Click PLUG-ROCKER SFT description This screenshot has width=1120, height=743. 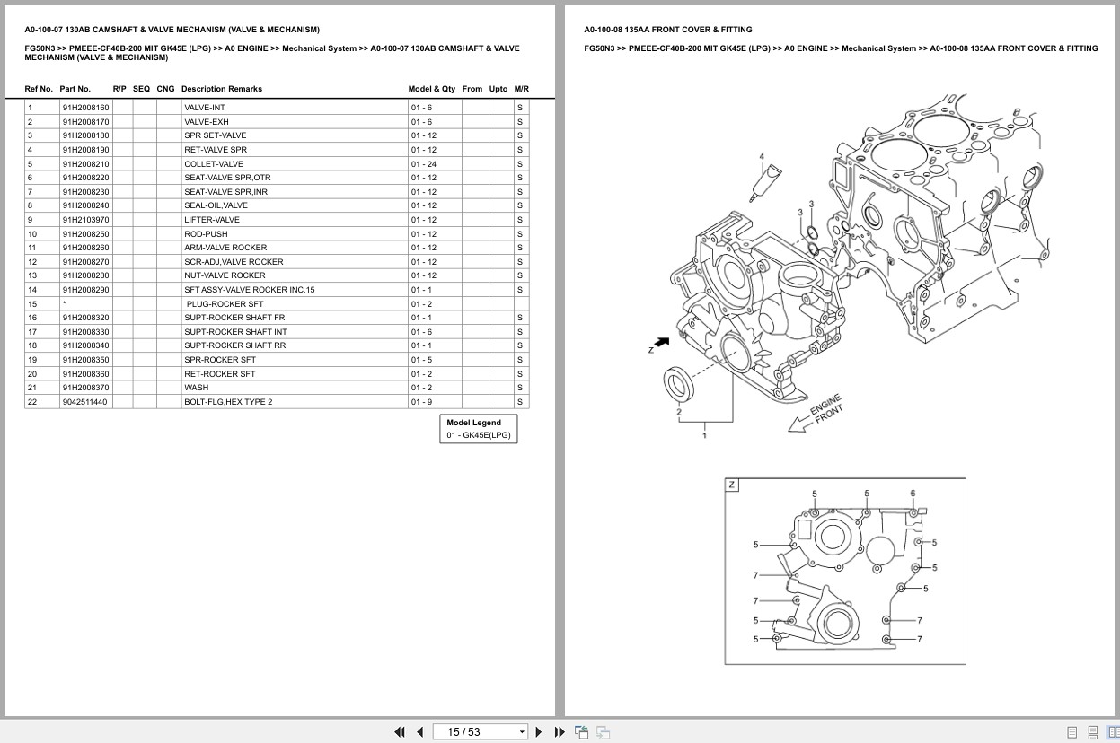pyautogui.click(x=225, y=304)
